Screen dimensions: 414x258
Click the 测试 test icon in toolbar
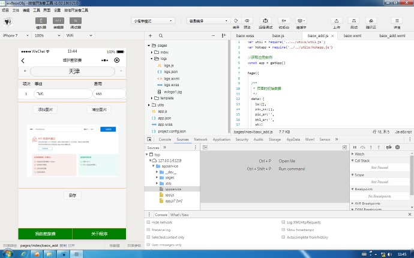pos(354,20)
